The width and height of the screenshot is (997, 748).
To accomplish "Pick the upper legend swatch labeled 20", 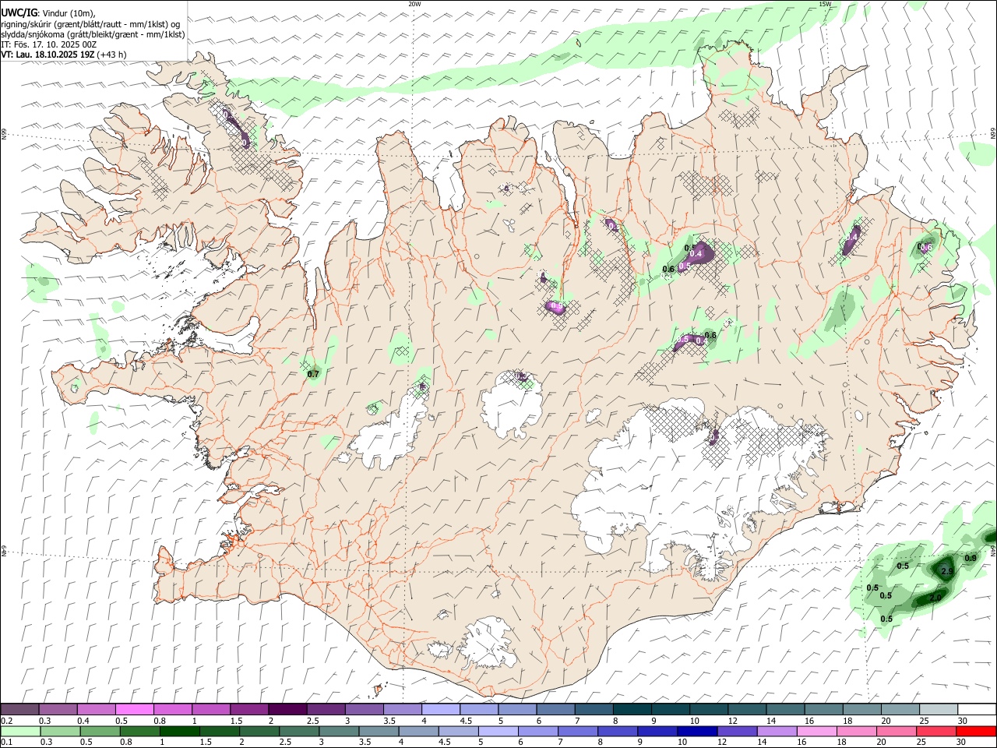I will 900,710.
